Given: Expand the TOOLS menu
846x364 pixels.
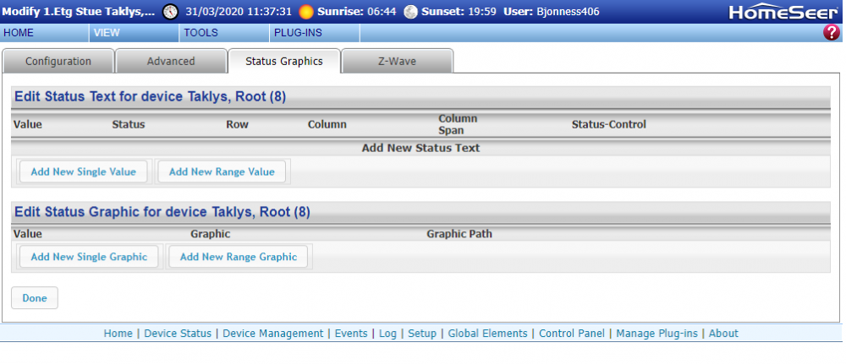Looking at the screenshot, I should (x=201, y=33).
